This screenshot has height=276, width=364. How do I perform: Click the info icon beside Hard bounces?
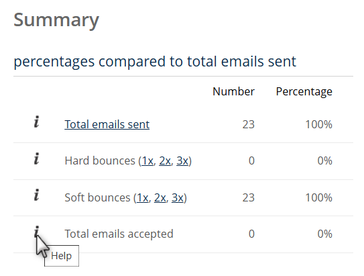(x=36, y=158)
